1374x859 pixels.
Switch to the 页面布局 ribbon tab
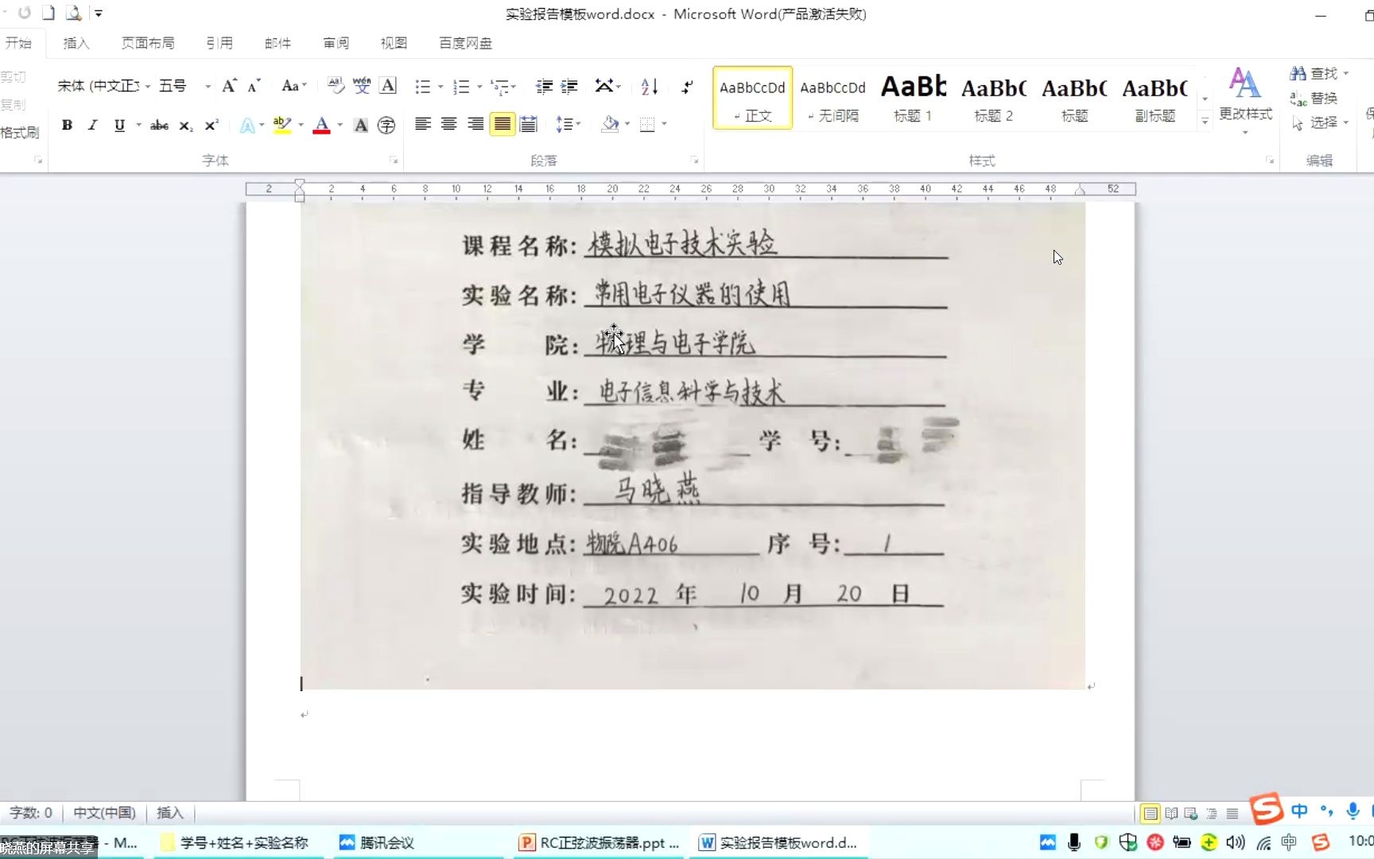click(148, 43)
